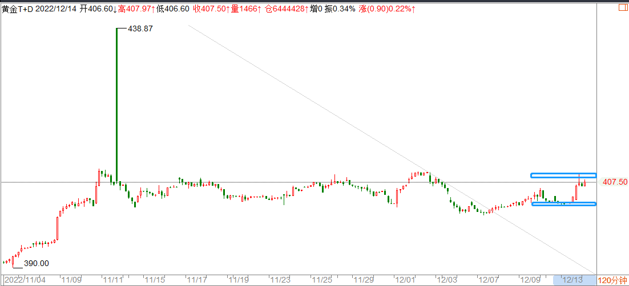Click the 振0.34% amplitude readout
The width and height of the screenshot is (629, 286).
click(x=340, y=9)
